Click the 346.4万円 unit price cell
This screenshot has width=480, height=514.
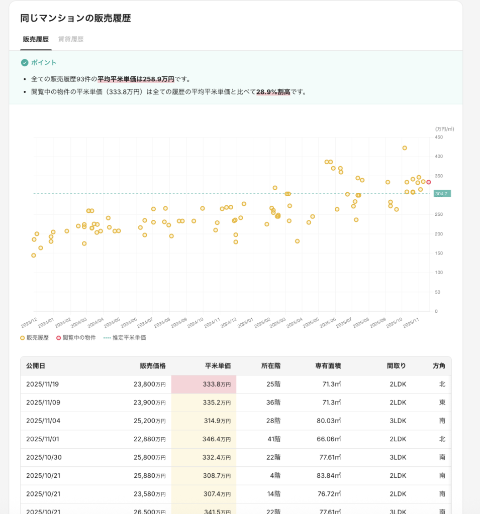click(204, 439)
